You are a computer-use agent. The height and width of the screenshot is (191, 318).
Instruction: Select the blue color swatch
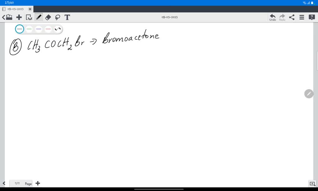click(x=38, y=29)
